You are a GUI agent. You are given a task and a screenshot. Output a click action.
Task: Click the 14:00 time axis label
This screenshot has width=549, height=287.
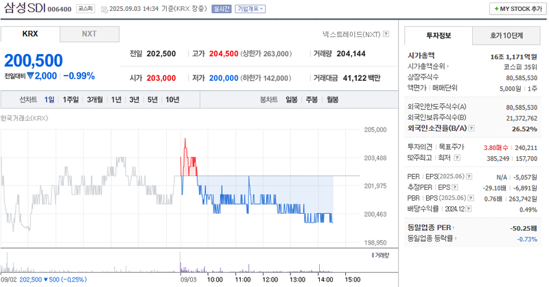[325, 279]
